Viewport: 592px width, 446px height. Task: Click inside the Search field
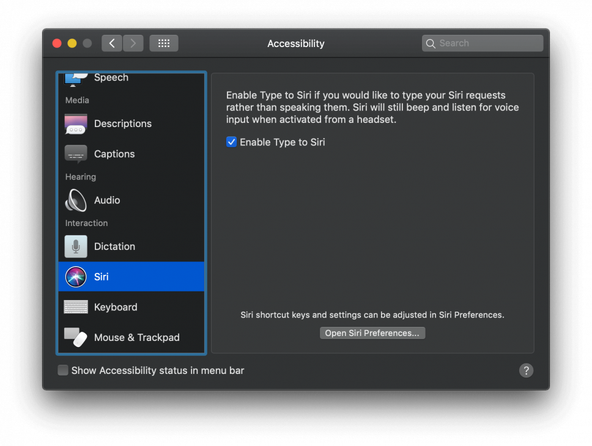[482, 43]
